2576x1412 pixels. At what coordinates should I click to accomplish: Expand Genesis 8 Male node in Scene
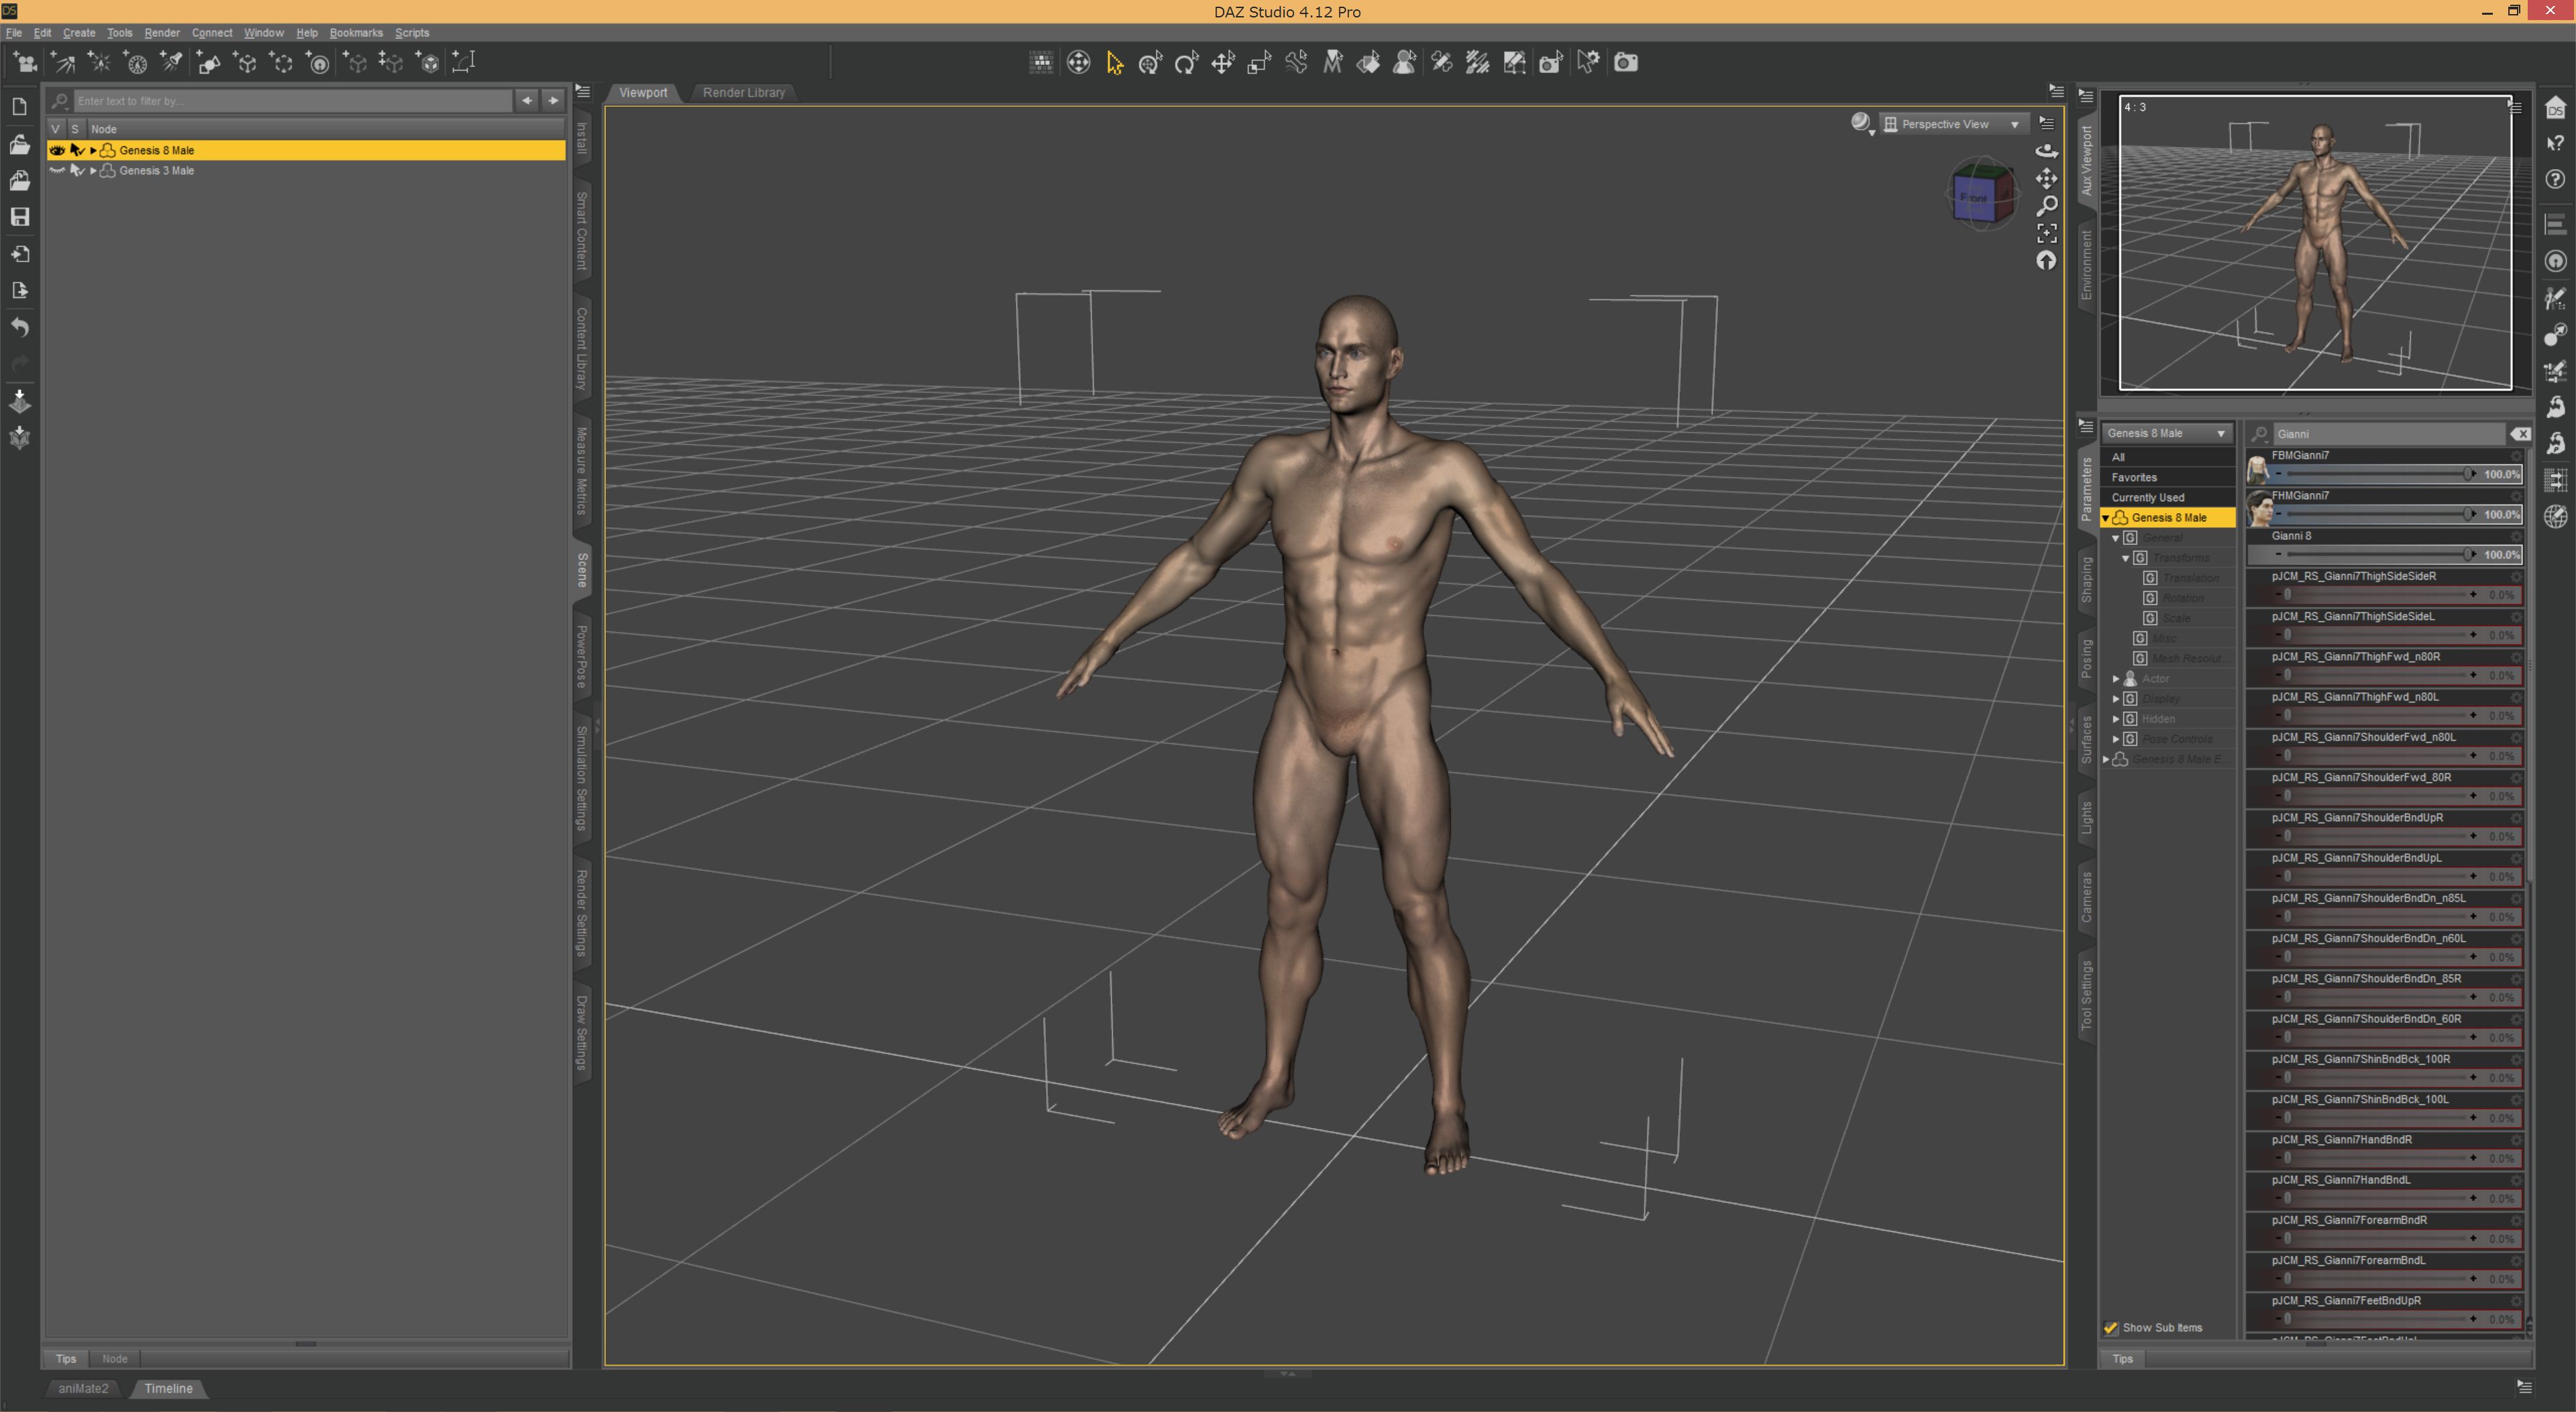pos(94,150)
